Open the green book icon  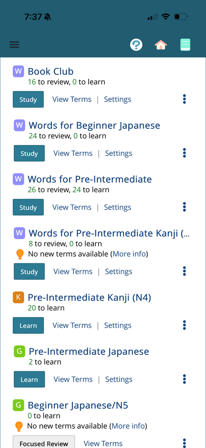coord(185,45)
